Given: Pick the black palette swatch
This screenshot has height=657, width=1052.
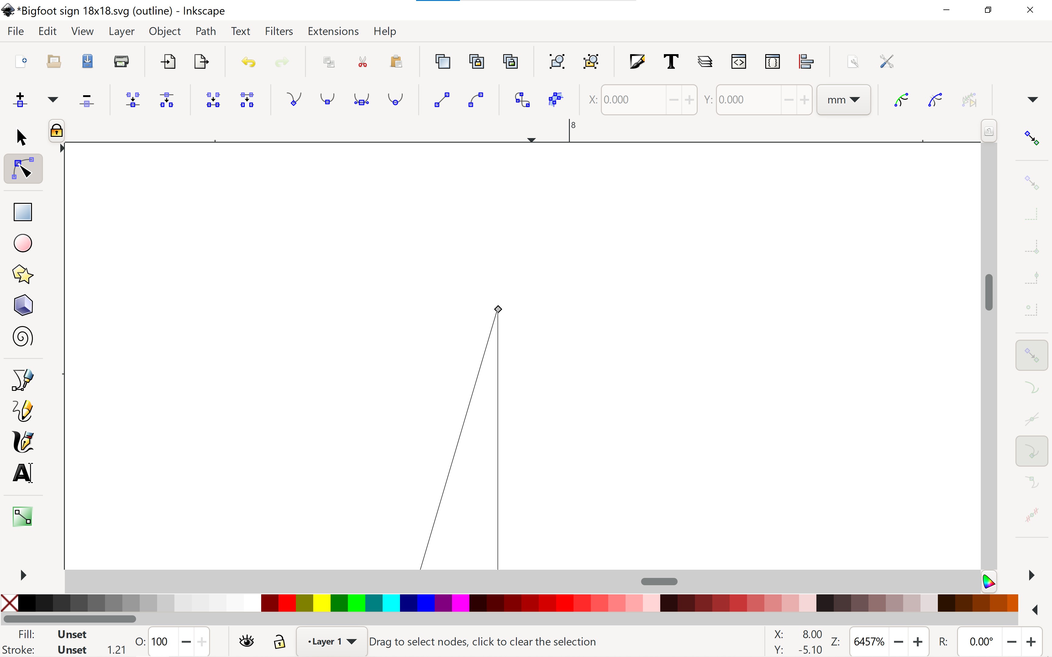Looking at the screenshot, I should click(27, 603).
